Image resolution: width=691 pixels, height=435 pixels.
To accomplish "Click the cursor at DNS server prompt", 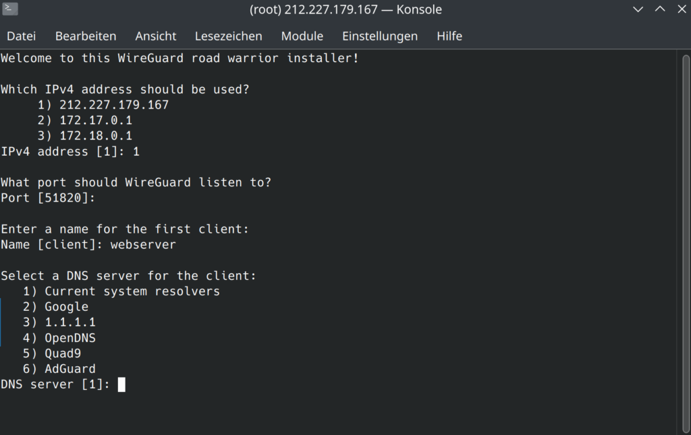I will (x=121, y=384).
